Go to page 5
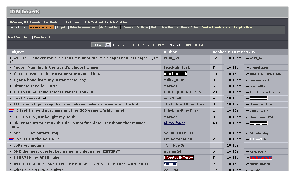The image size is (295, 171). pos(133,45)
